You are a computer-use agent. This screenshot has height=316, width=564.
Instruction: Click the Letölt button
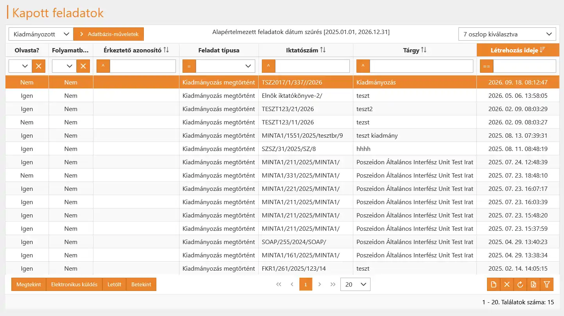pyautogui.click(x=115, y=284)
